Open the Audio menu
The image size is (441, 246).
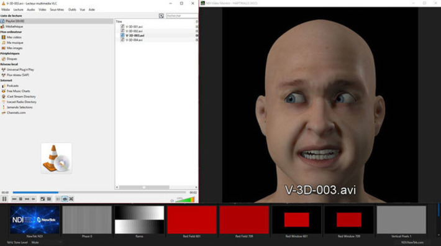click(x=30, y=9)
